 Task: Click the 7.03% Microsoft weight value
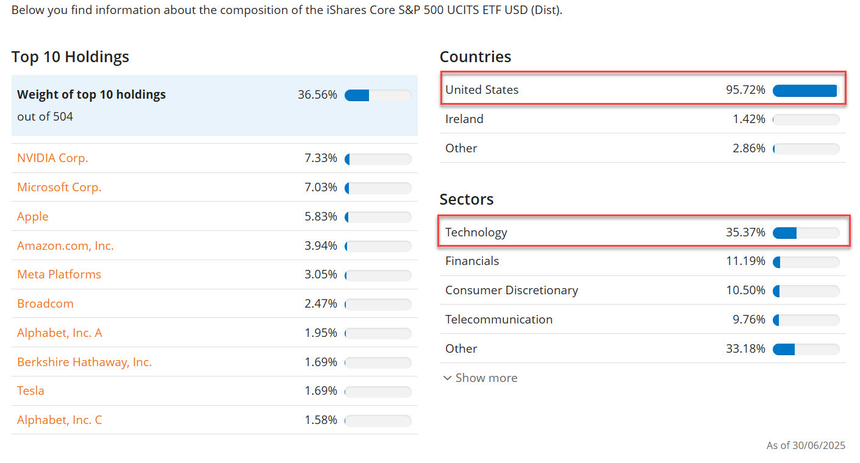pyautogui.click(x=321, y=187)
